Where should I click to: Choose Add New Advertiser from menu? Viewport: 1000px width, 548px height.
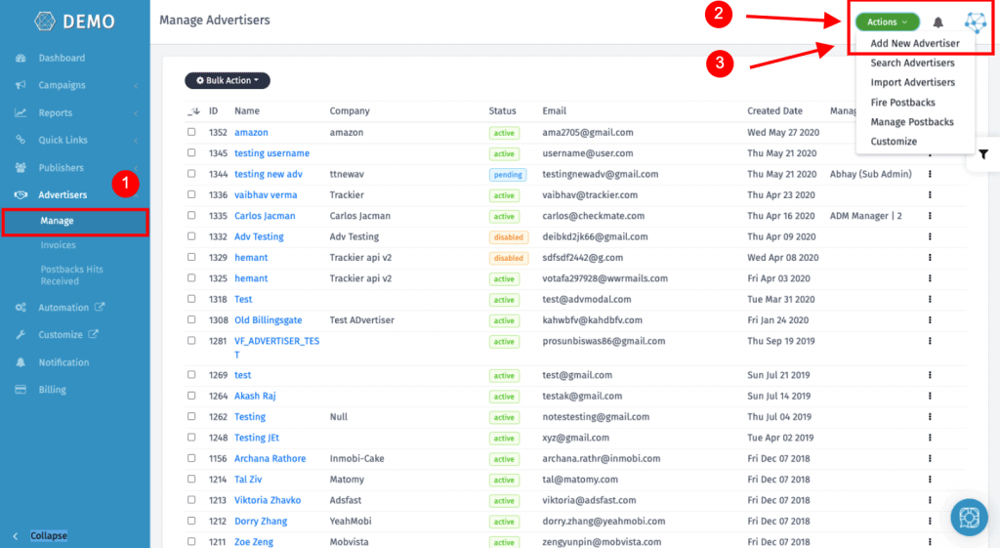click(914, 43)
